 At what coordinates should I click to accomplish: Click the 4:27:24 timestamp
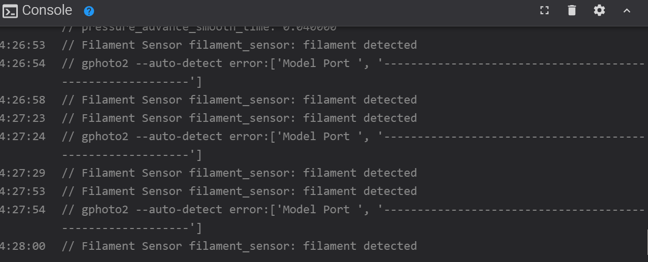(x=22, y=137)
